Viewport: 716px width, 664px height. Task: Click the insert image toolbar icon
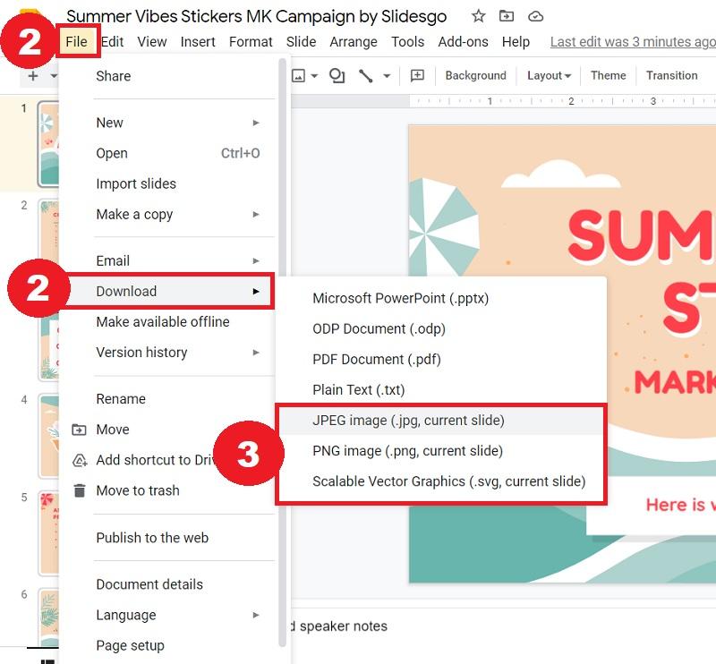point(298,75)
